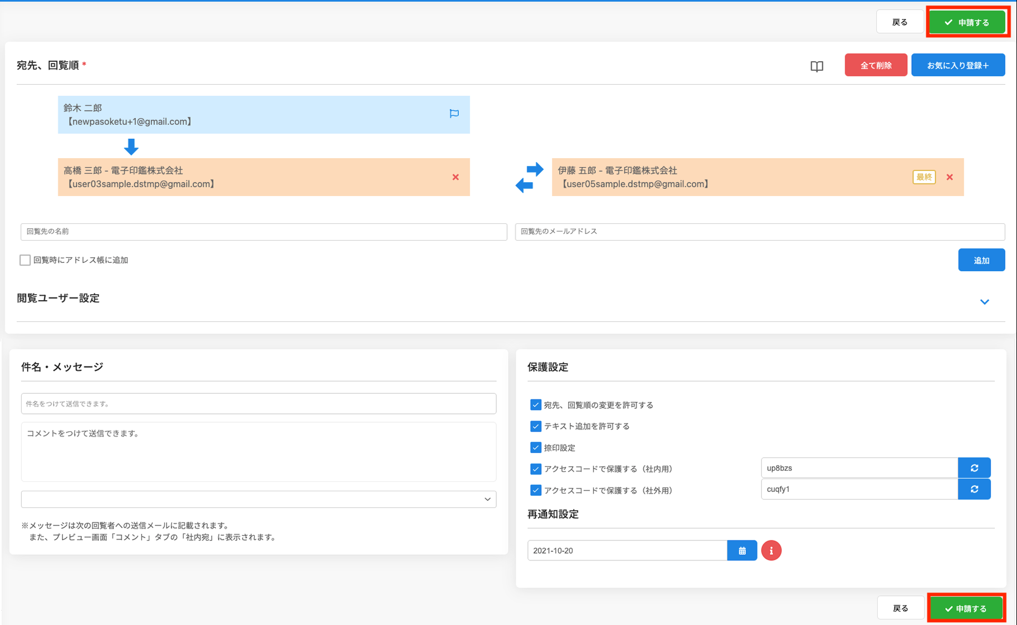
Task: Click the flag icon on 鈴木 二郎's card
Action: [x=454, y=114]
